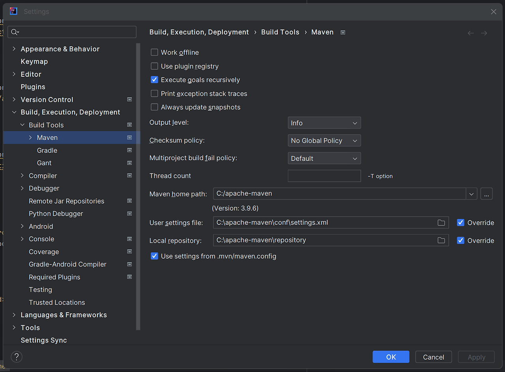Enable the Work offline checkbox
The width and height of the screenshot is (505, 372).
click(x=154, y=52)
